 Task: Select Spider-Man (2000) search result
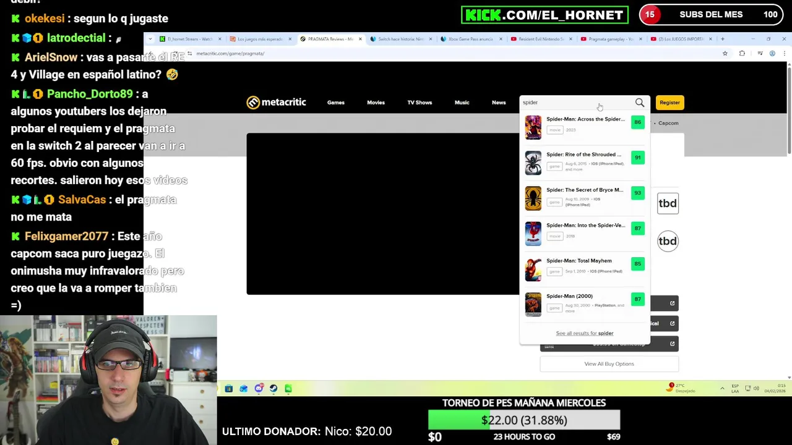[585, 303]
